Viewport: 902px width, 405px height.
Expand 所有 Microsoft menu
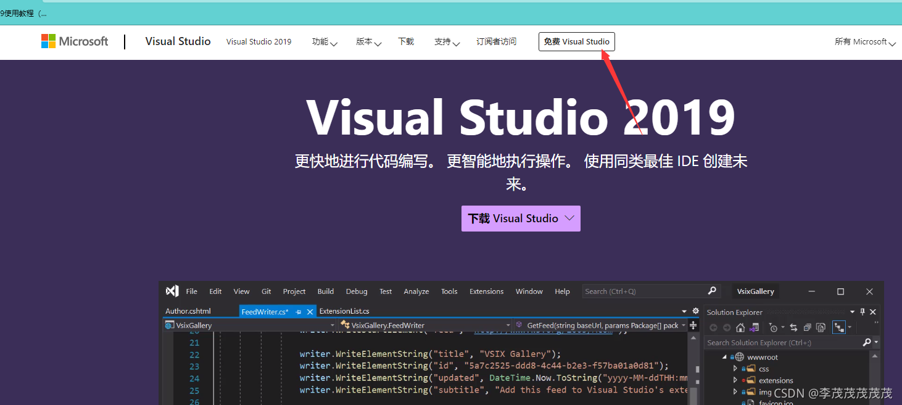point(865,42)
